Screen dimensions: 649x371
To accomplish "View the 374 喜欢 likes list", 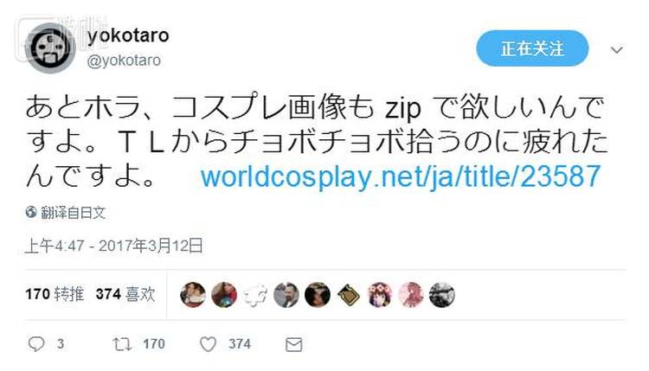I will pos(125,295).
